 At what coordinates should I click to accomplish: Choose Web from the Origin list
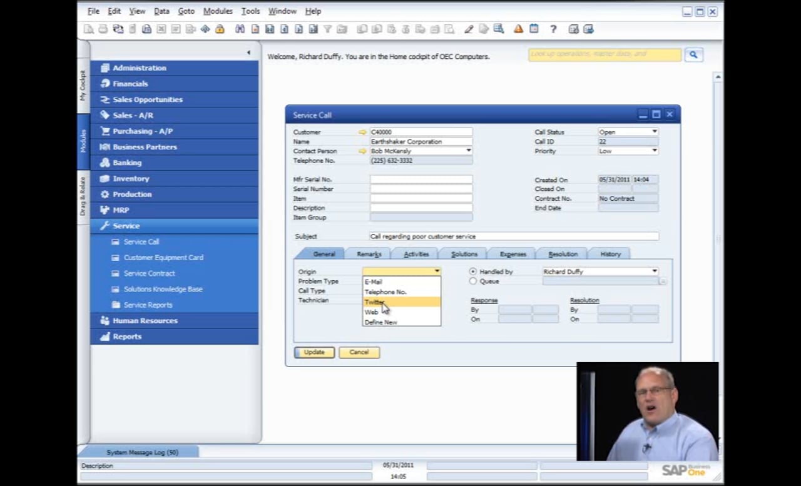coord(402,312)
